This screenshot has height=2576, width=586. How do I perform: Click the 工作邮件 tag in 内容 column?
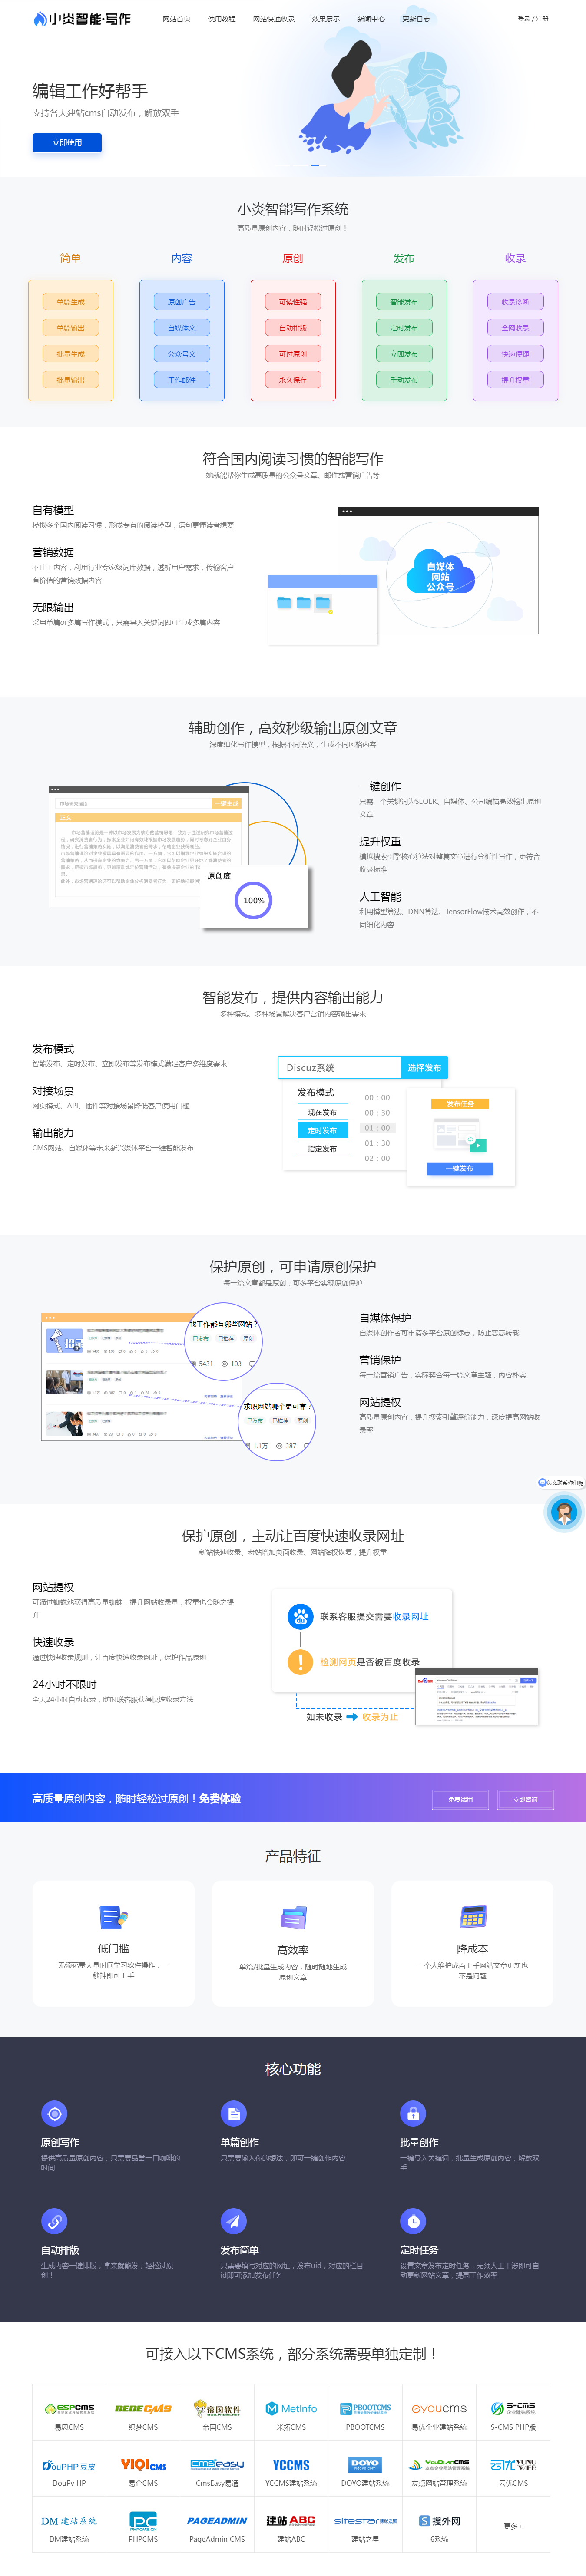tap(182, 380)
